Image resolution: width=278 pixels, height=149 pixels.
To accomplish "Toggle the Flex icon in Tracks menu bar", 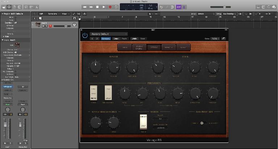I will click(x=79, y=14).
